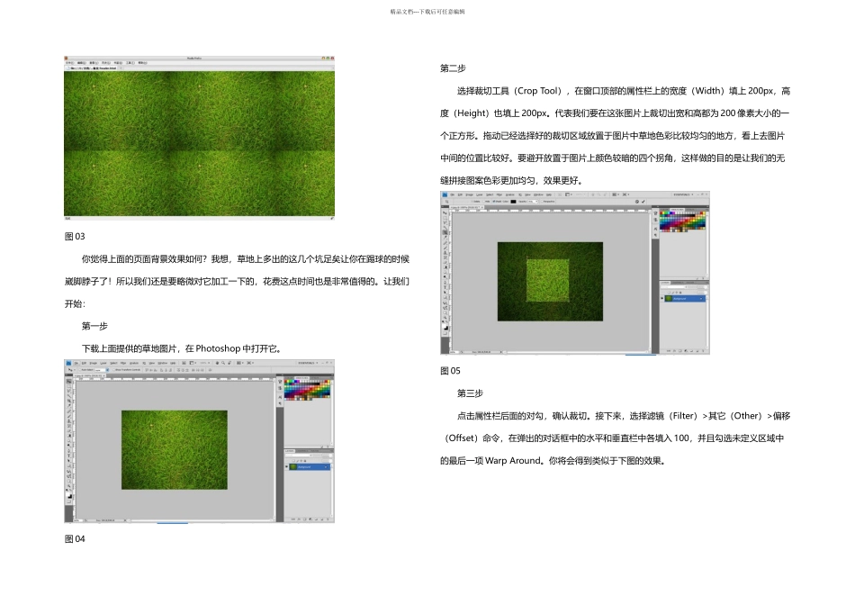Click the bright crop selection square in figure 05 canvas

click(547, 280)
